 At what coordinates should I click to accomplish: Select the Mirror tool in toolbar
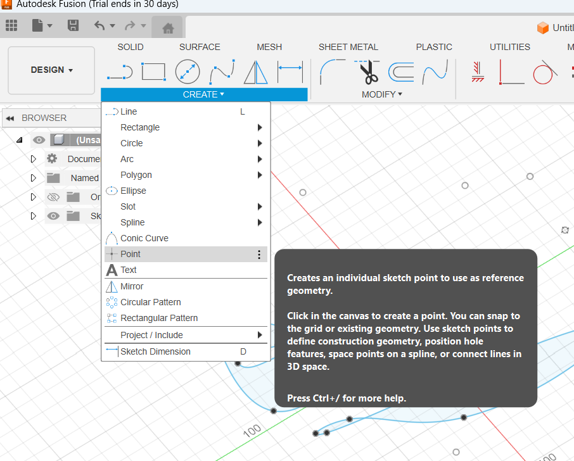[x=256, y=72]
